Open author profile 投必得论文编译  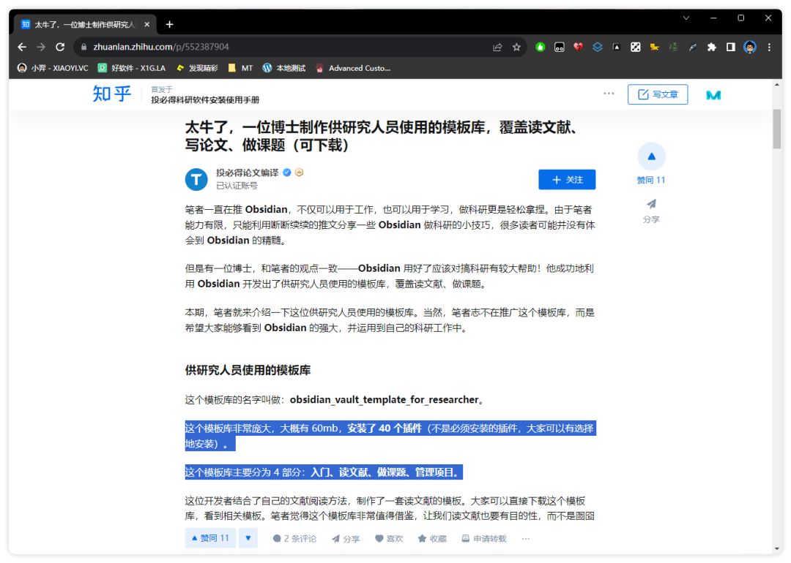(248, 173)
